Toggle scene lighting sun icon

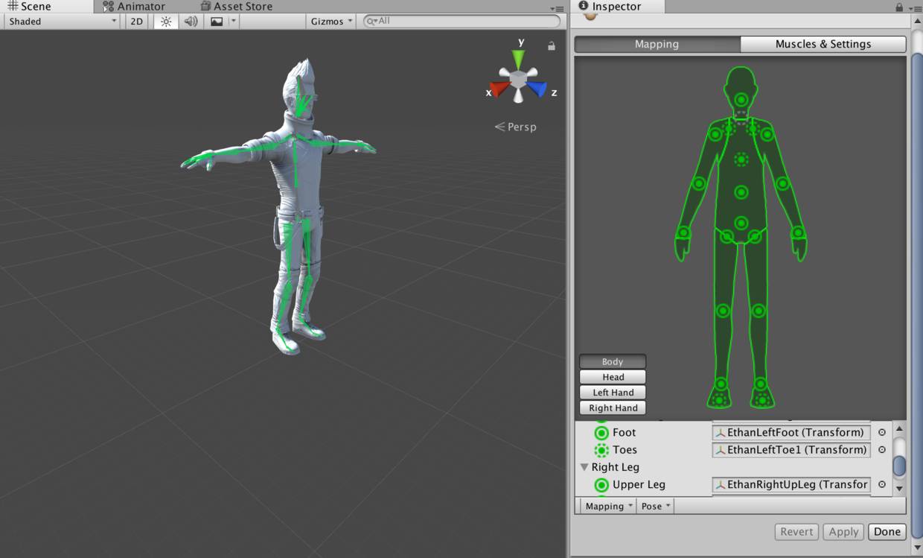pyautogui.click(x=166, y=22)
